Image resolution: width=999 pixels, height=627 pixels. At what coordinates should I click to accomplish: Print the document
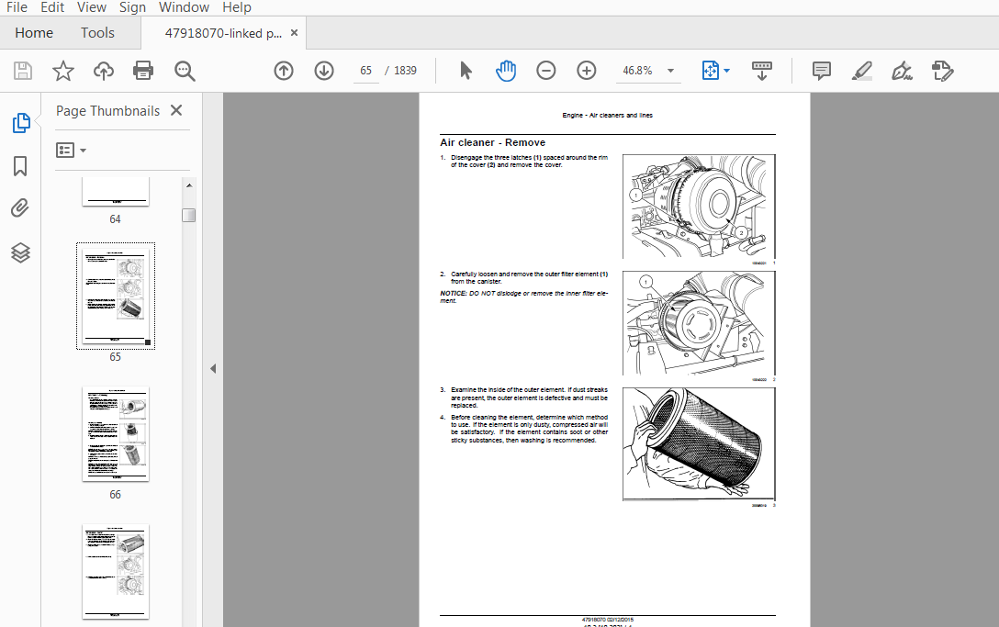[x=143, y=70]
